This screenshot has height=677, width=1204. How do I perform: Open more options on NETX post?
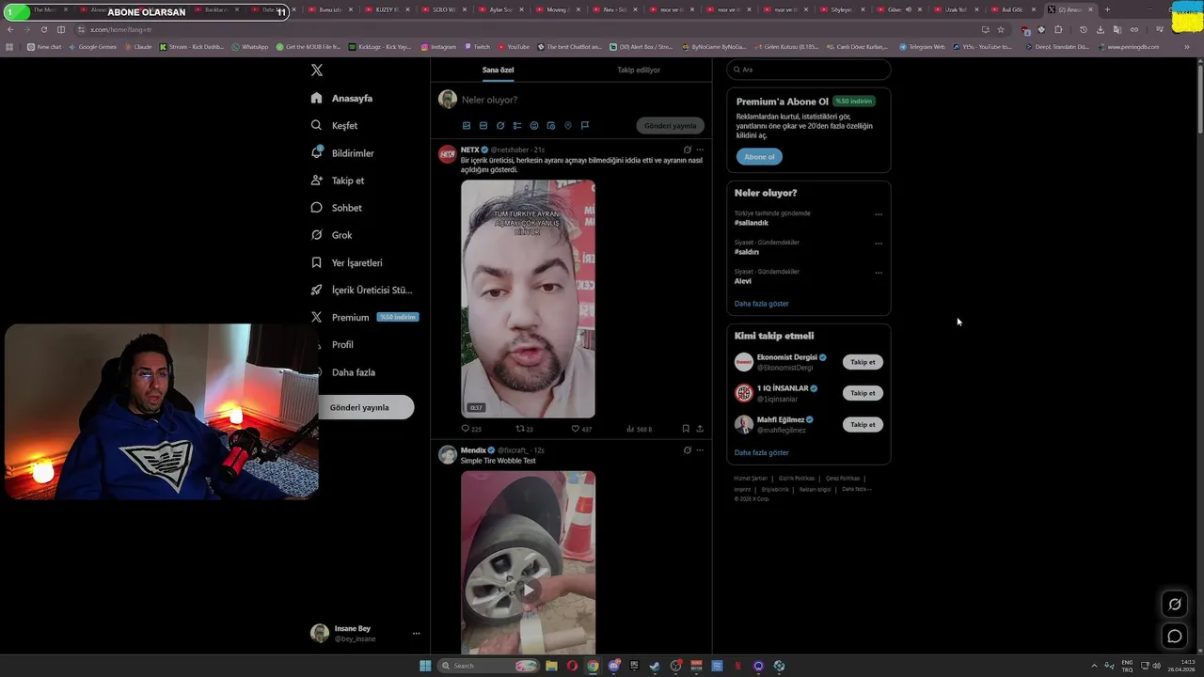[700, 150]
